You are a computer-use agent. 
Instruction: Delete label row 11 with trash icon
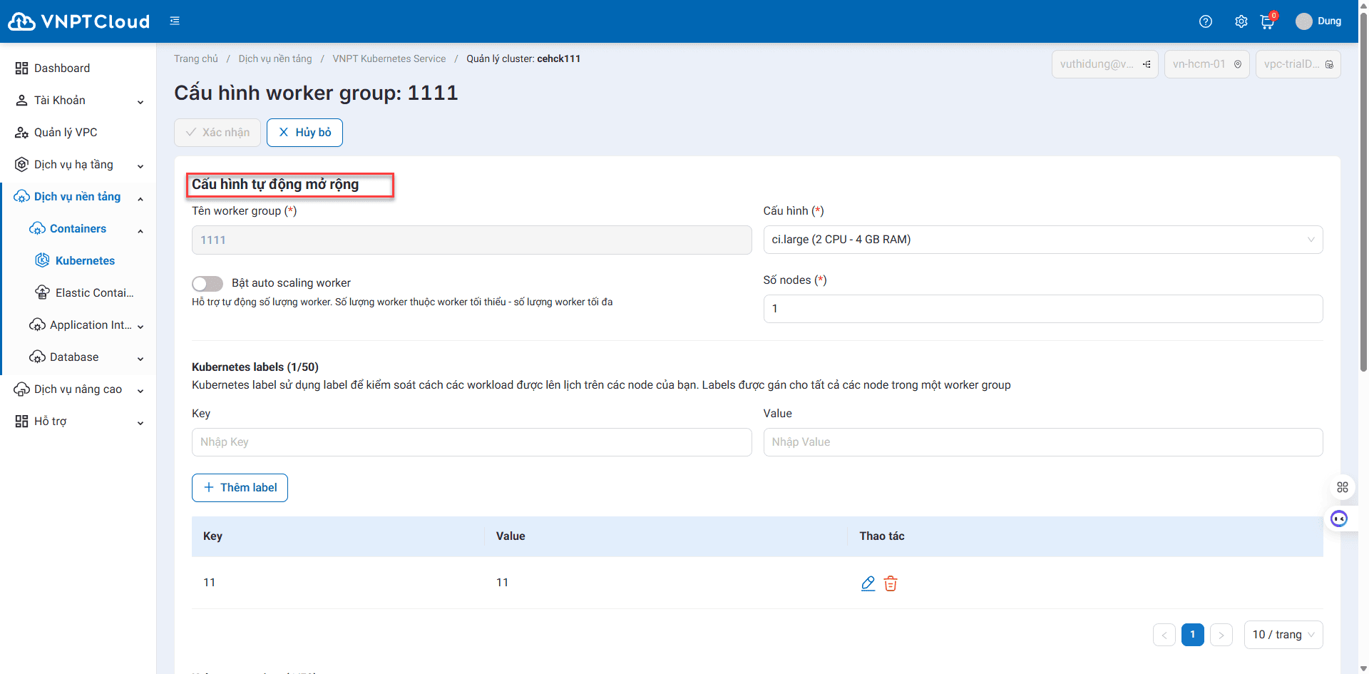point(891,583)
